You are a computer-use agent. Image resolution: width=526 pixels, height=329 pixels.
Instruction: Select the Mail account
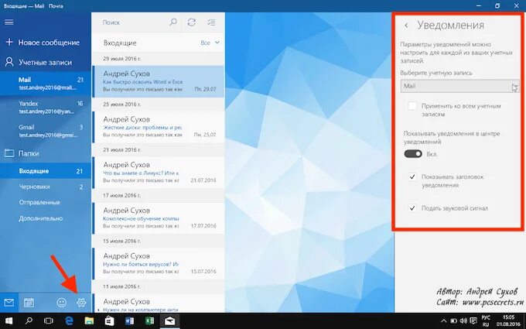click(46, 84)
